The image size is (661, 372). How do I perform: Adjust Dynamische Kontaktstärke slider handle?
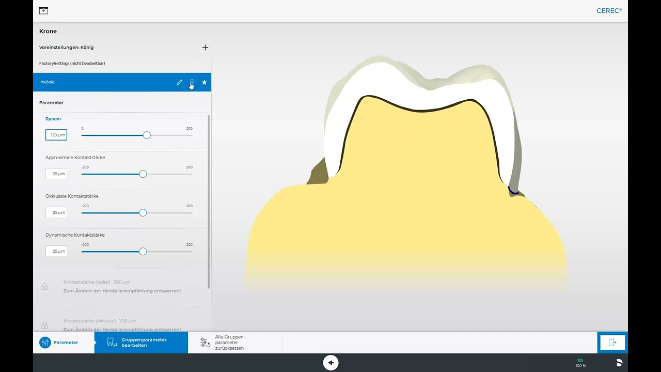143,251
